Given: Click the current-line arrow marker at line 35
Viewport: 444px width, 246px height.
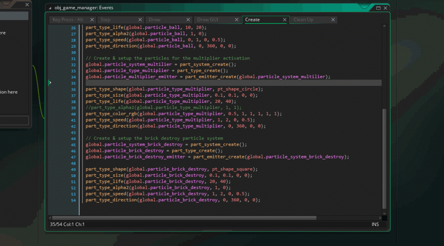Looking at the screenshot, I should click(x=50, y=83).
